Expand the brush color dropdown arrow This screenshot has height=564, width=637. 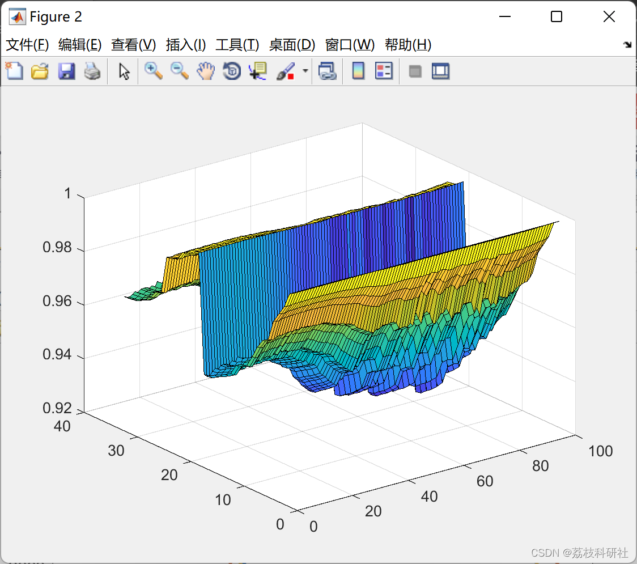click(x=305, y=71)
